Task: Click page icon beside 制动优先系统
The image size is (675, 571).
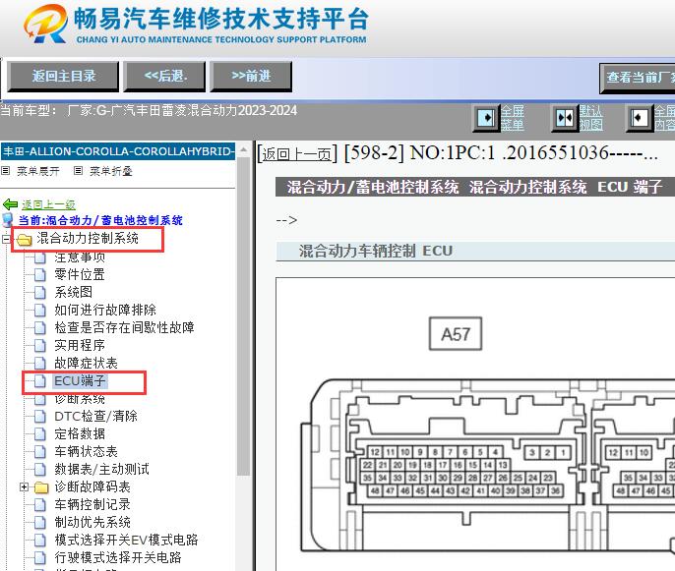Action: [x=40, y=523]
